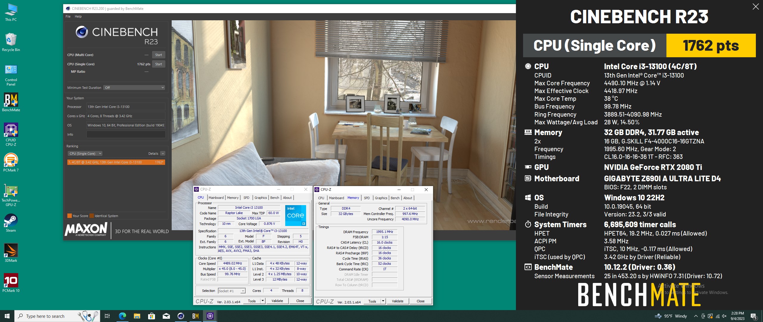This screenshot has width=763, height=322.
Task: Select the PCMark 10 desktop shortcut
Action: [x=11, y=283]
